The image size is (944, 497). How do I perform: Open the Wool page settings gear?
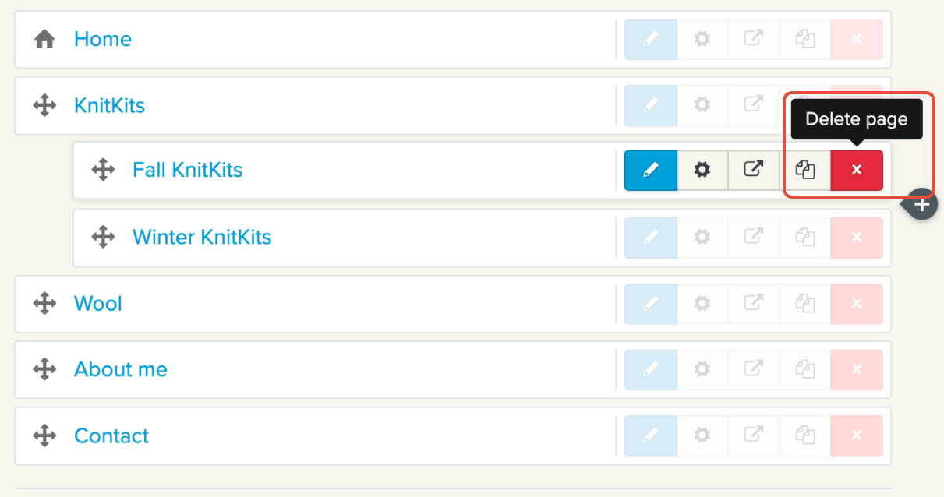[x=702, y=303]
